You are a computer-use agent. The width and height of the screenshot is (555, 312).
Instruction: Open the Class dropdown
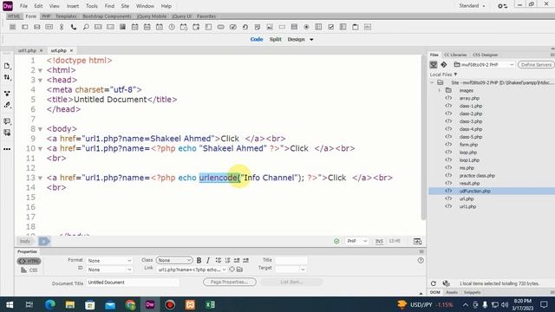click(174, 260)
